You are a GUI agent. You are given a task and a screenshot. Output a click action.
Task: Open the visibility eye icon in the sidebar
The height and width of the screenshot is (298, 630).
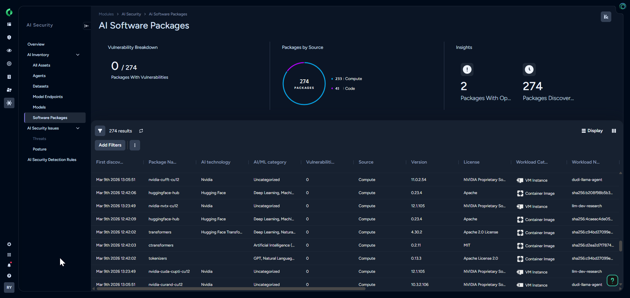[9, 50]
